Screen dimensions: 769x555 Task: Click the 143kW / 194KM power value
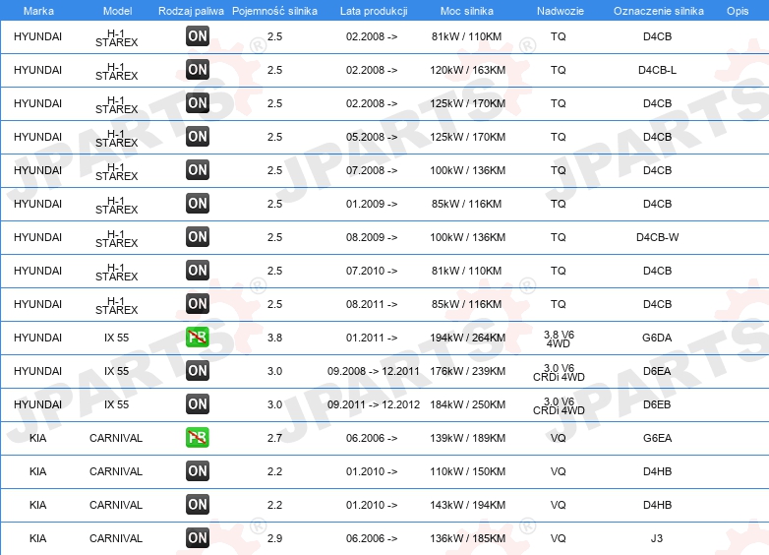pyautogui.click(x=467, y=505)
